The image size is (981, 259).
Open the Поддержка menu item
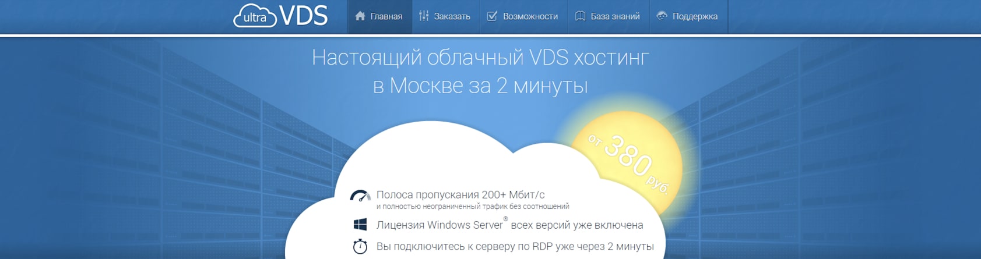click(688, 16)
